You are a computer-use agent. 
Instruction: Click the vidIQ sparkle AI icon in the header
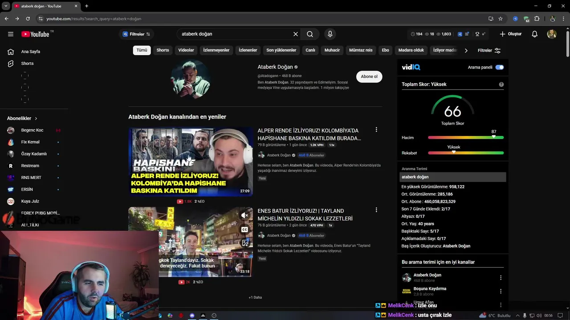484,34
